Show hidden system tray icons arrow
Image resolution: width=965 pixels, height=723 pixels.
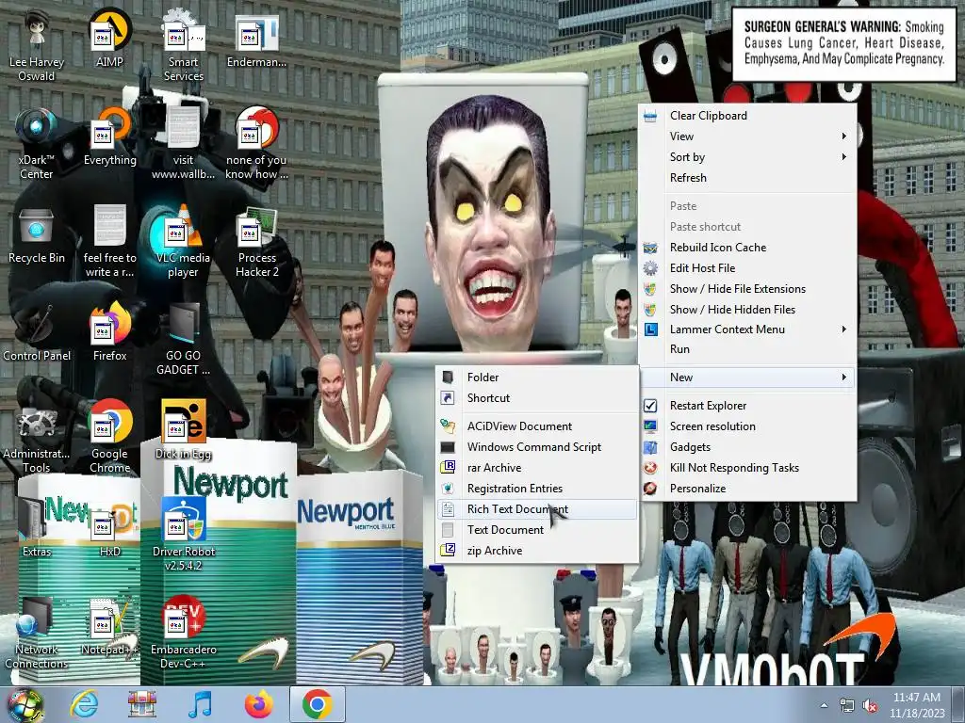tap(824, 705)
